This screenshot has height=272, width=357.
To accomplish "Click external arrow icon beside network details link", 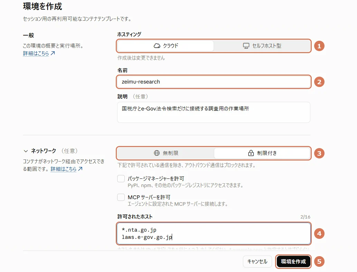I will [80, 169].
